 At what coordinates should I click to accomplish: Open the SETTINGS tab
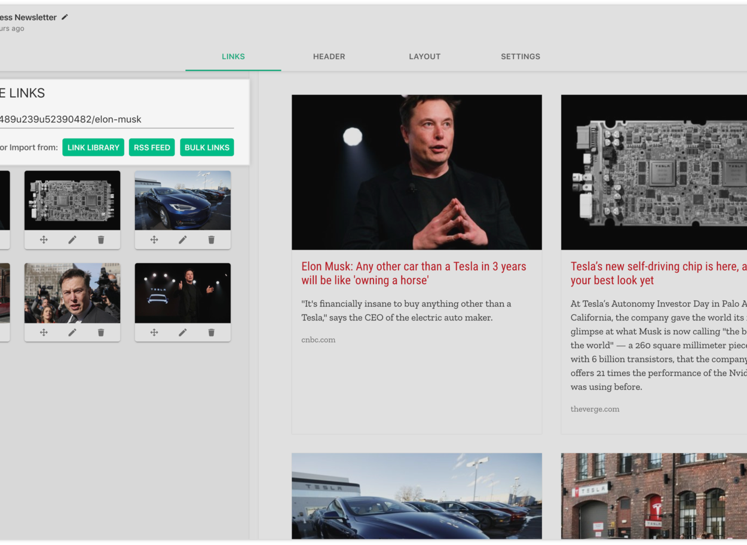point(521,57)
